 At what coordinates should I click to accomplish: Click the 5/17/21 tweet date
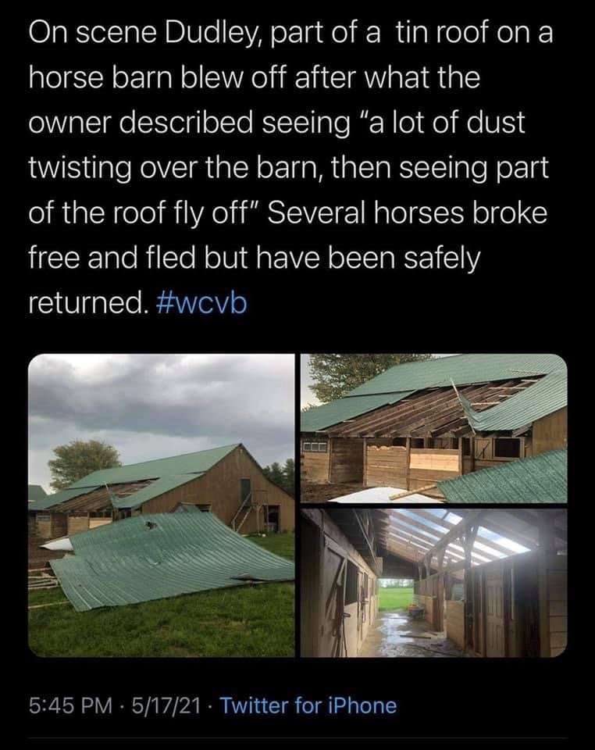167,705
